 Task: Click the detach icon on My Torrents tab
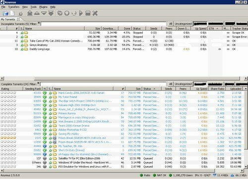point(18,19)
